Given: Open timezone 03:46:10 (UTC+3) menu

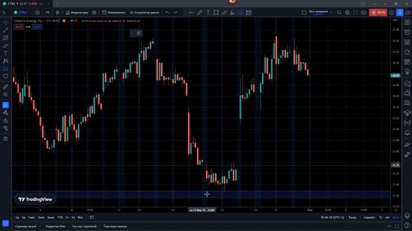Looking at the screenshot, I should click(x=332, y=218).
